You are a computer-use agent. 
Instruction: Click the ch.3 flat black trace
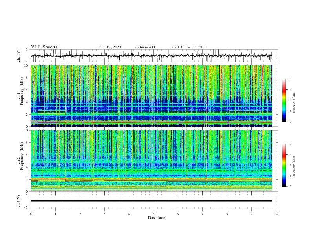(152, 201)
